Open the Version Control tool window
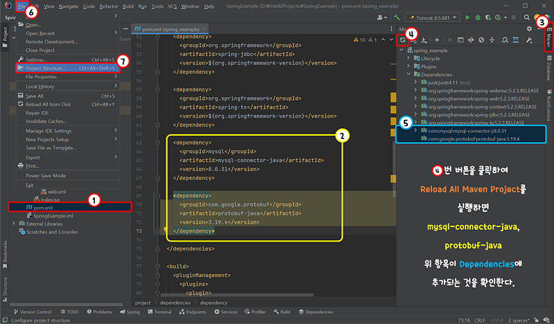554x324 pixels. click(33, 312)
